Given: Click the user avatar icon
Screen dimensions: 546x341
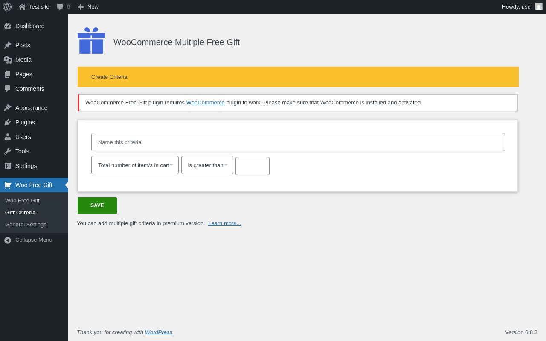Looking at the screenshot, I should 539,6.
